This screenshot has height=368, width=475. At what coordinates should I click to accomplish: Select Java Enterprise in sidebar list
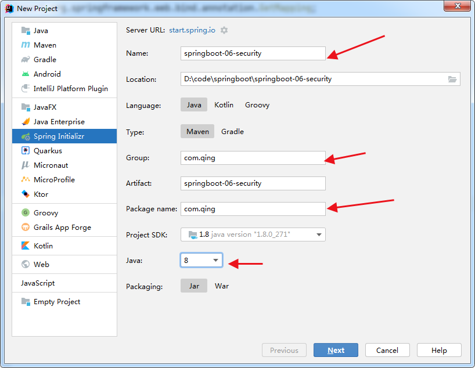pyautogui.click(x=64, y=121)
